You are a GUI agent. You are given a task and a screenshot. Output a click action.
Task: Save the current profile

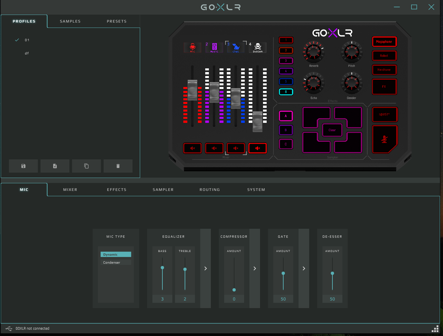23,166
